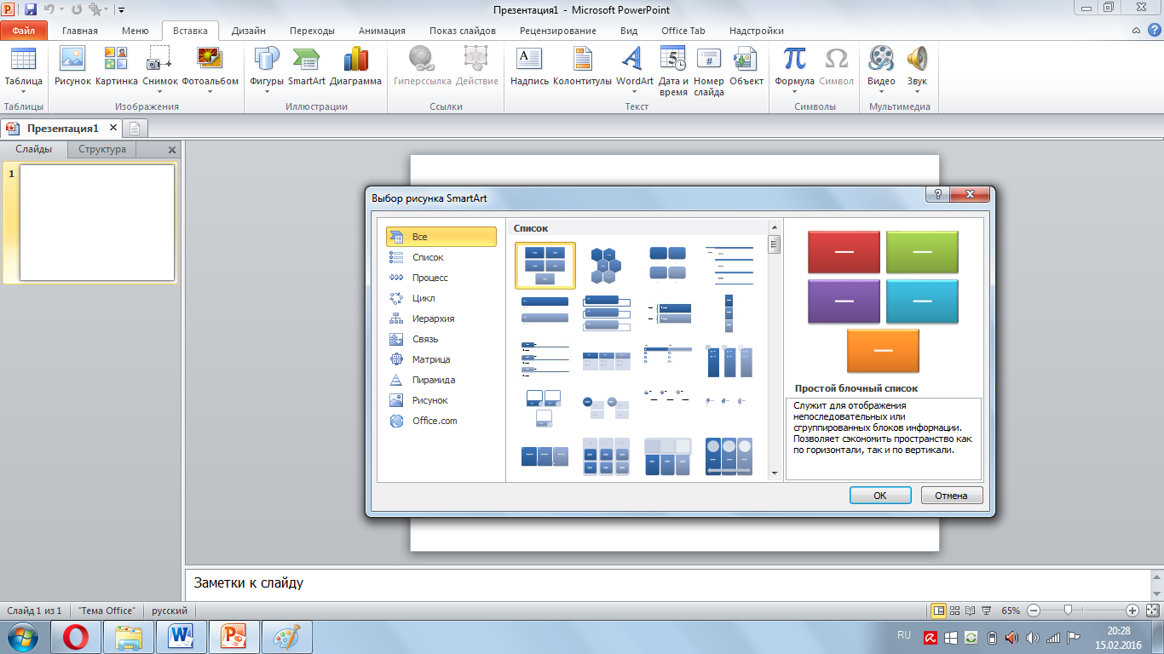1164x654 pixels.
Task: Expand the Формула dropdown arrow
Action: 795,91
